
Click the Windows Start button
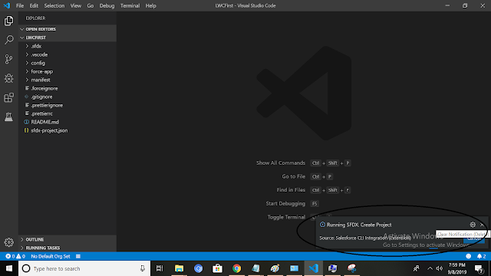[9, 268]
